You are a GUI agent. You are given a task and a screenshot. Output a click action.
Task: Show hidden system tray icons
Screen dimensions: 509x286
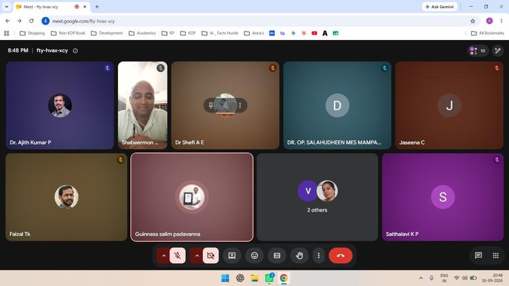coord(421,278)
